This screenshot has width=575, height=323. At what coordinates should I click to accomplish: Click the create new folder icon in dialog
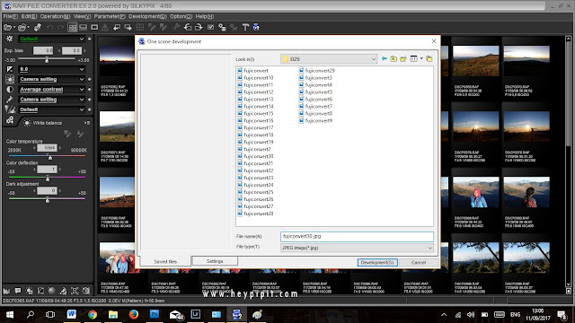tap(403, 59)
